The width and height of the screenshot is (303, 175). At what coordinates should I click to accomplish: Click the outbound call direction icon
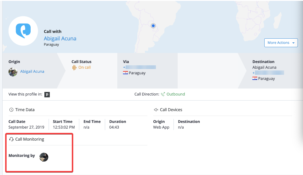[163, 94]
